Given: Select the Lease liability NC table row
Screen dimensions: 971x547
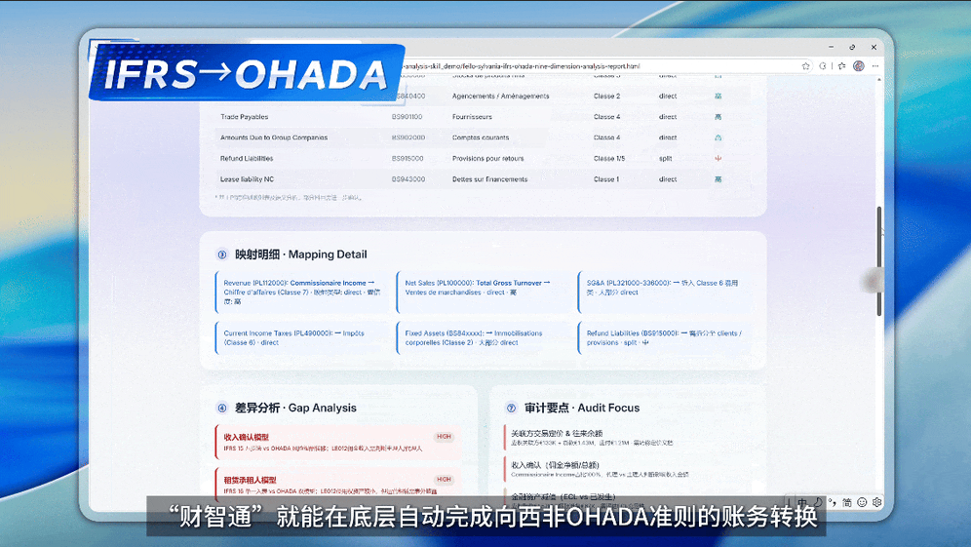Looking at the screenshot, I should [x=483, y=179].
